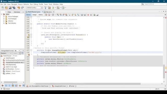Screen dimensions: 167x94
Task: Close the DateChooser.java tab
Action: [42, 12]
